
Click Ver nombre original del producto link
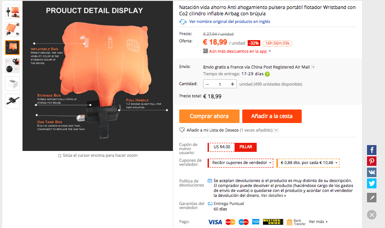pos(230,22)
